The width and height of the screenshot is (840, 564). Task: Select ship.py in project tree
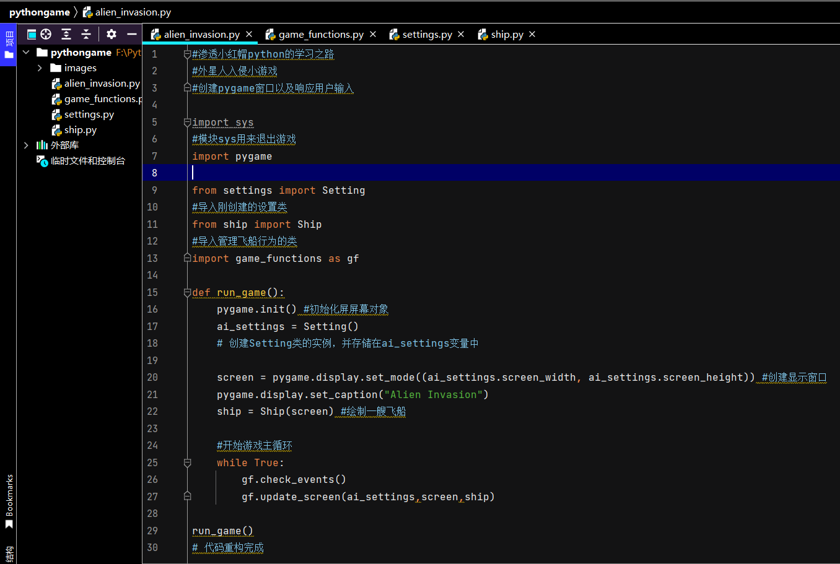coord(81,130)
